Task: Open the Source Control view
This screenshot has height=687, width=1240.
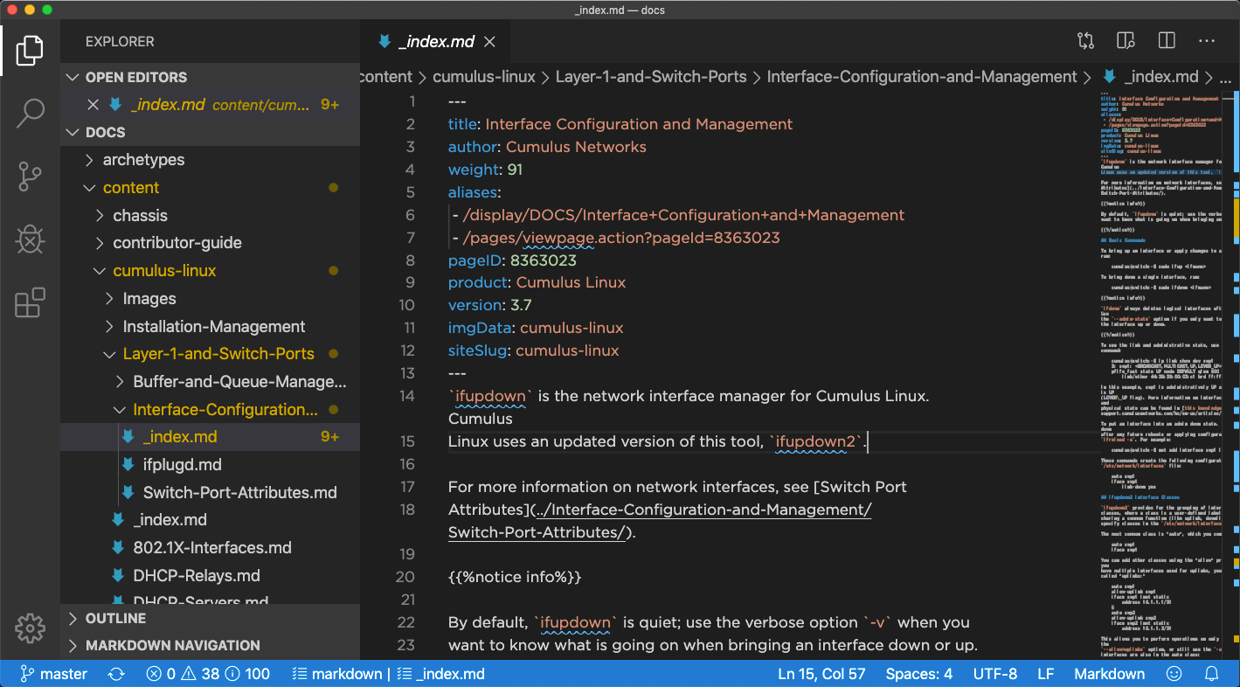Action: click(x=30, y=176)
